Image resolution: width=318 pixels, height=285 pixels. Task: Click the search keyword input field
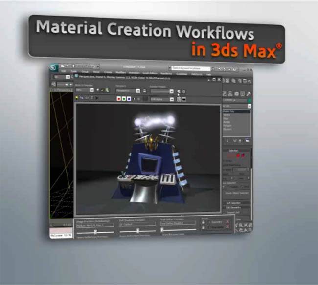pos(191,68)
